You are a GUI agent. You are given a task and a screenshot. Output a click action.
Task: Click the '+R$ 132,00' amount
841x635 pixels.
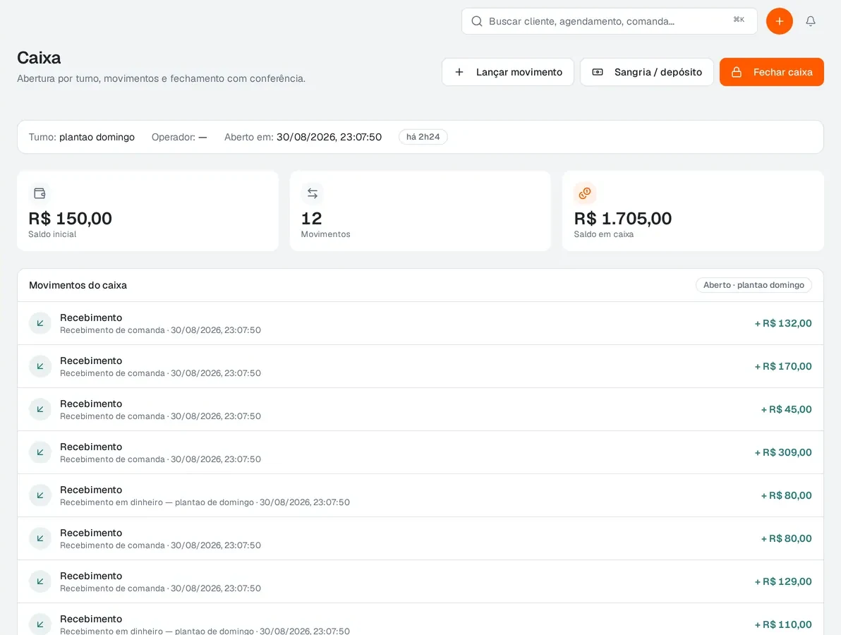point(783,323)
